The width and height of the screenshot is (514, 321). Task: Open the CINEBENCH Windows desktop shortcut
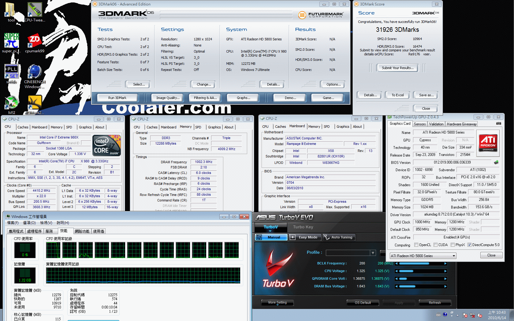(35, 76)
